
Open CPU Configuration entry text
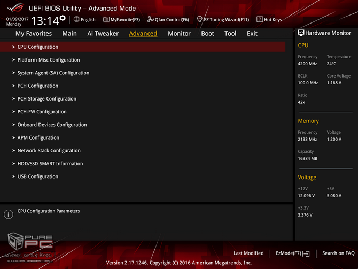point(38,47)
